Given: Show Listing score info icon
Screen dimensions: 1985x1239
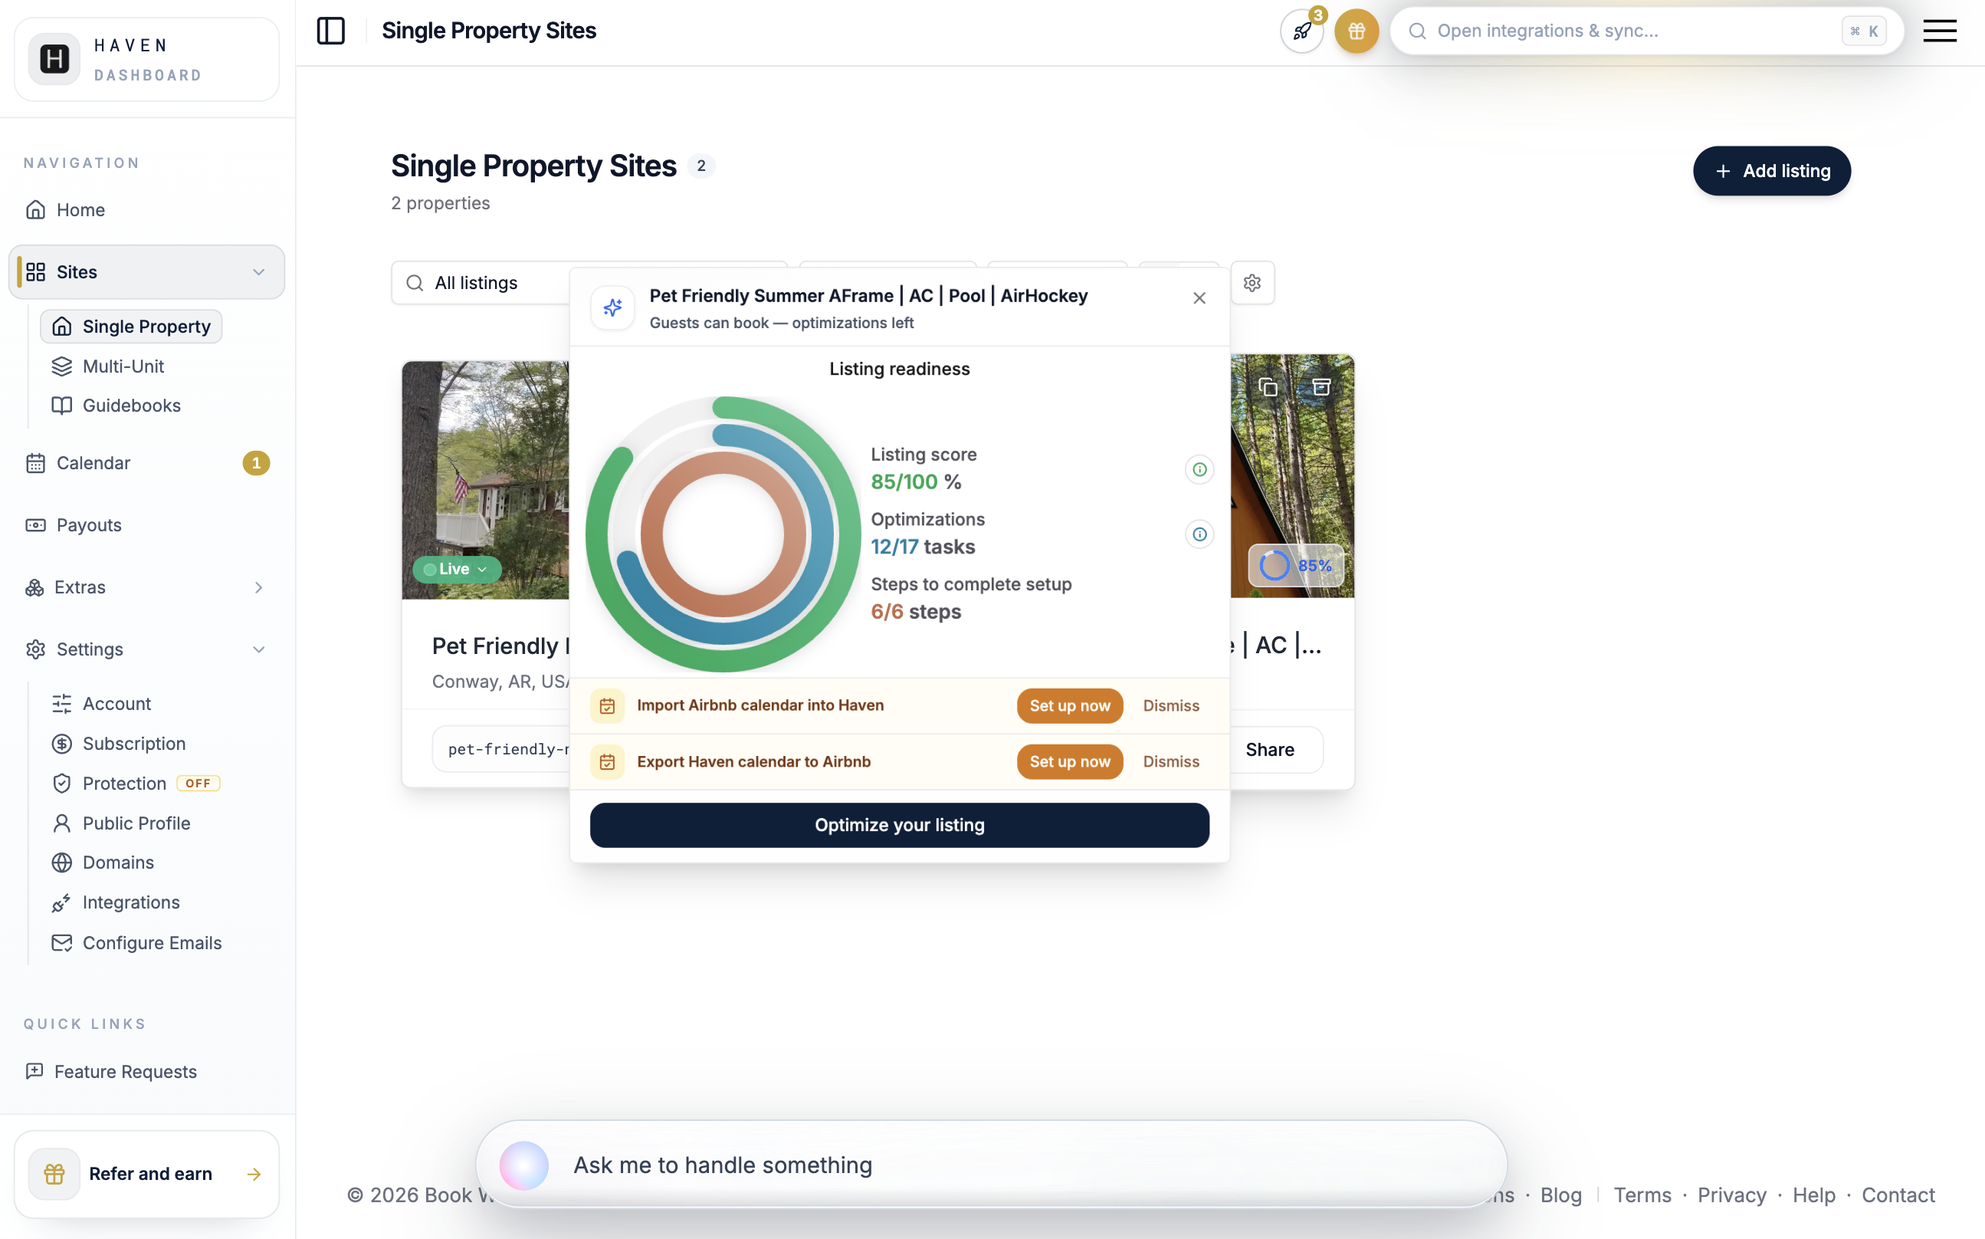Looking at the screenshot, I should coord(1199,469).
